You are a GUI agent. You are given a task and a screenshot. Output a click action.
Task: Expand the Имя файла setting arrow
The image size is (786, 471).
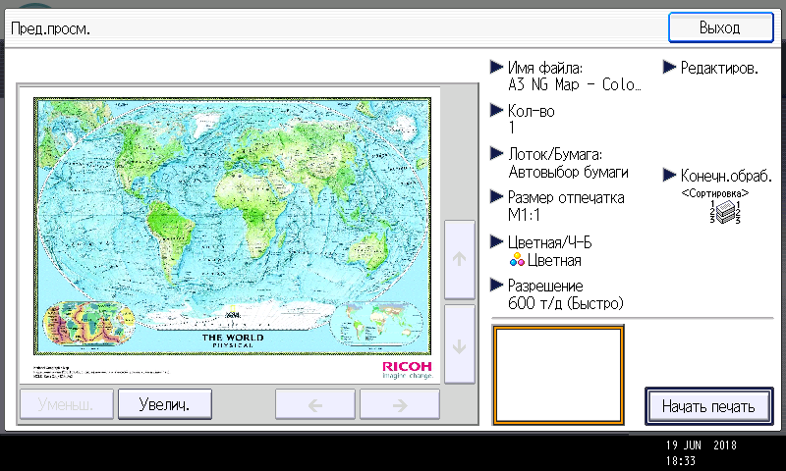496,67
